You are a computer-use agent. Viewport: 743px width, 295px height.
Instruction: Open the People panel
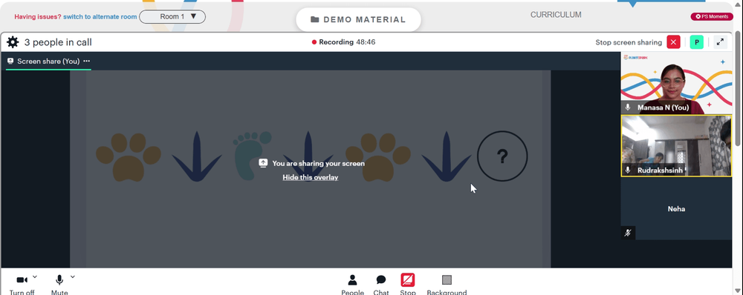coord(352,285)
